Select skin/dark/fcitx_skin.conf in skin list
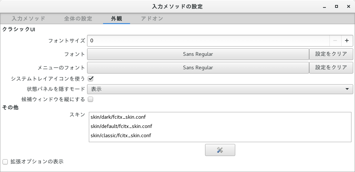Viewport: 355px width, 172px height. coord(220,117)
